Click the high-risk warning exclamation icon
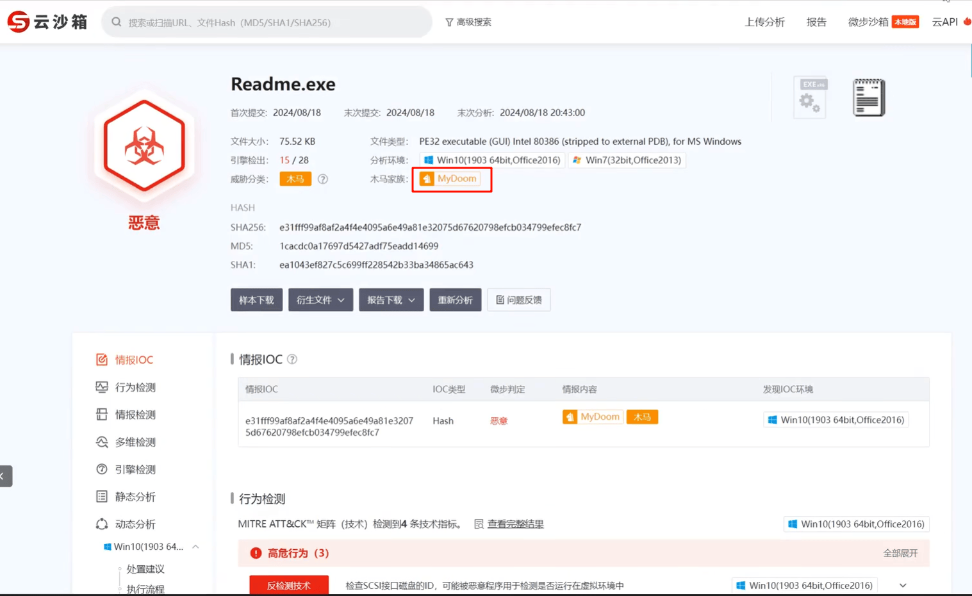 256,553
